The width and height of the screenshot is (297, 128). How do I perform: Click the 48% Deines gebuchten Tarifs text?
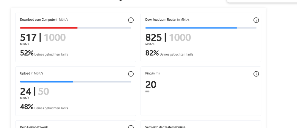(44, 107)
